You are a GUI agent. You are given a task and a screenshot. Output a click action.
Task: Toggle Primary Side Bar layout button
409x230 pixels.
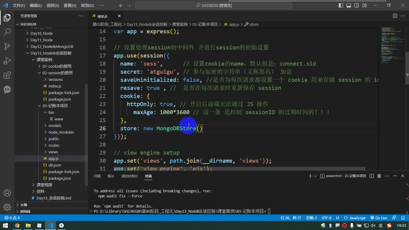[x=341, y=5]
